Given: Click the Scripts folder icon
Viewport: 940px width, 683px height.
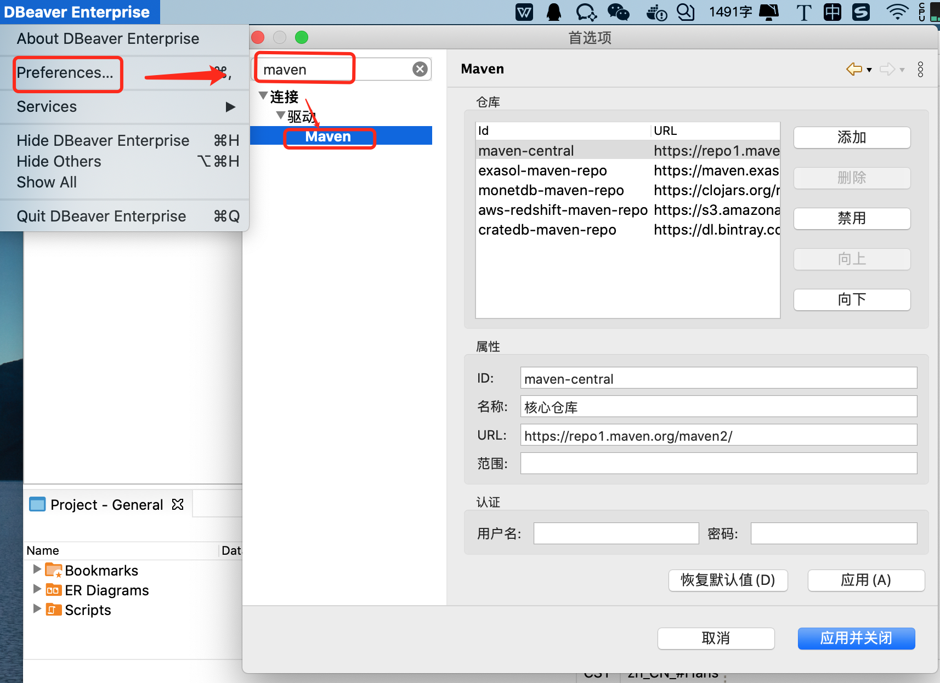Looking at the screenshot, I should tap(53, 610).
